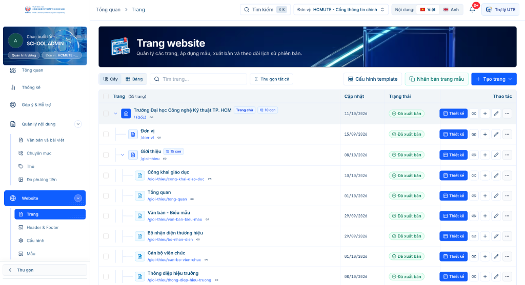Check the Tổng quan row checkbox

point(106,196)
